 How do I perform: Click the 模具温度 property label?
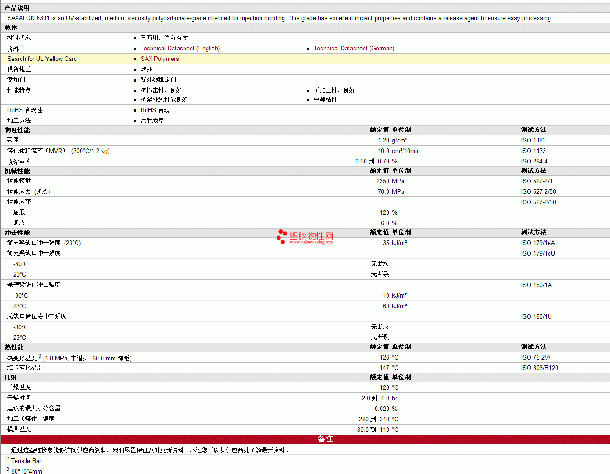[19, 430]
